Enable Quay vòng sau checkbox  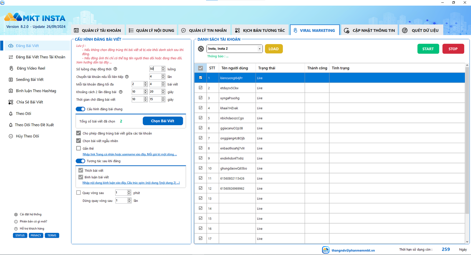click(x=79, y=193)
